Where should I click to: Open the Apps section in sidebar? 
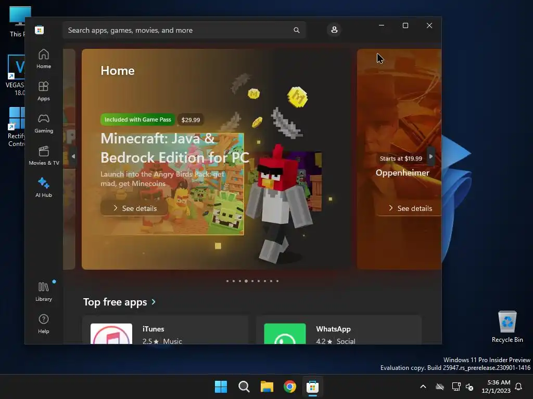pos(44,91)
